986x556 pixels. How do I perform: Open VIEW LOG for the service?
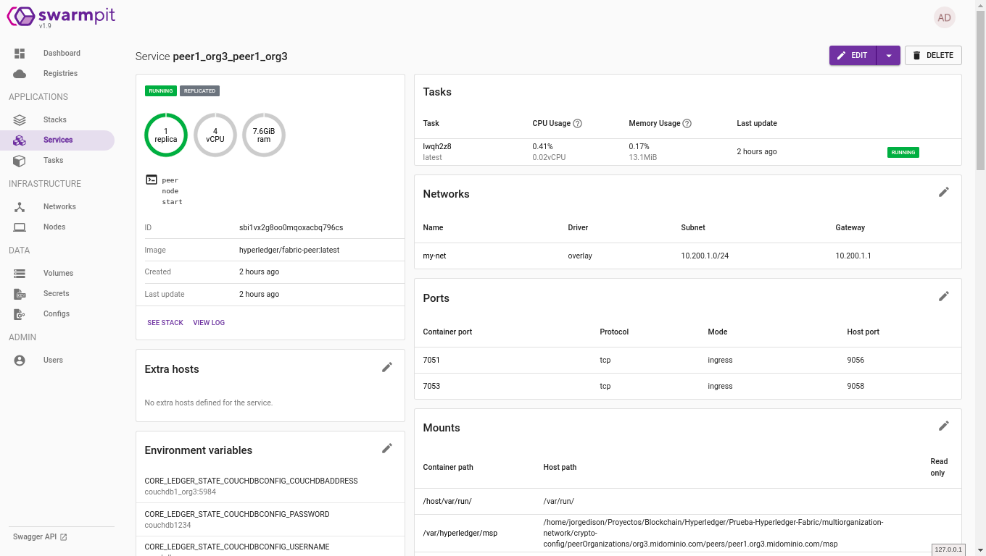[209, 323]
